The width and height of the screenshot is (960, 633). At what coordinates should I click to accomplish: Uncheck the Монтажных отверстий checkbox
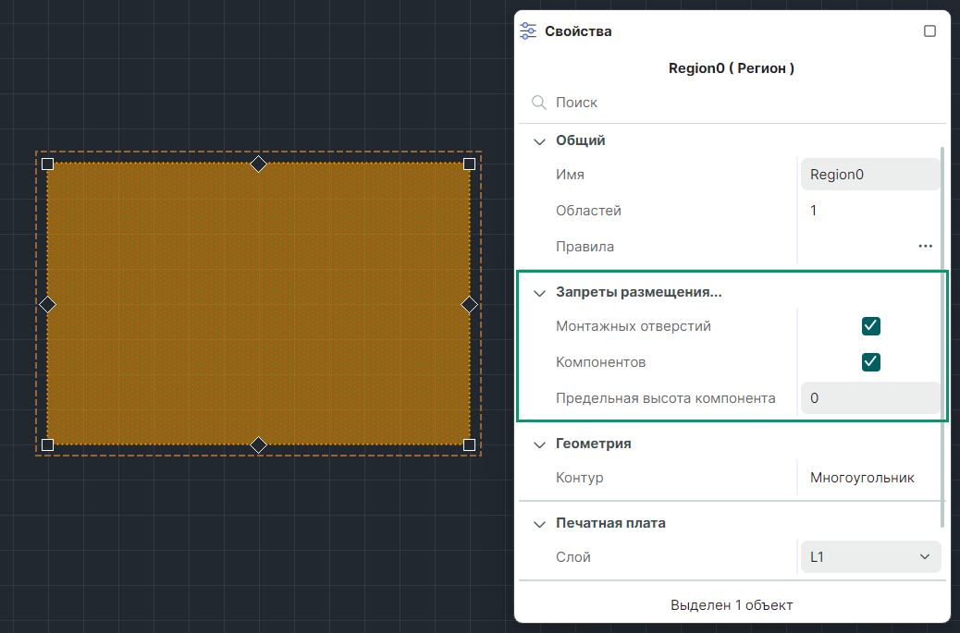[x=870, y=326]
